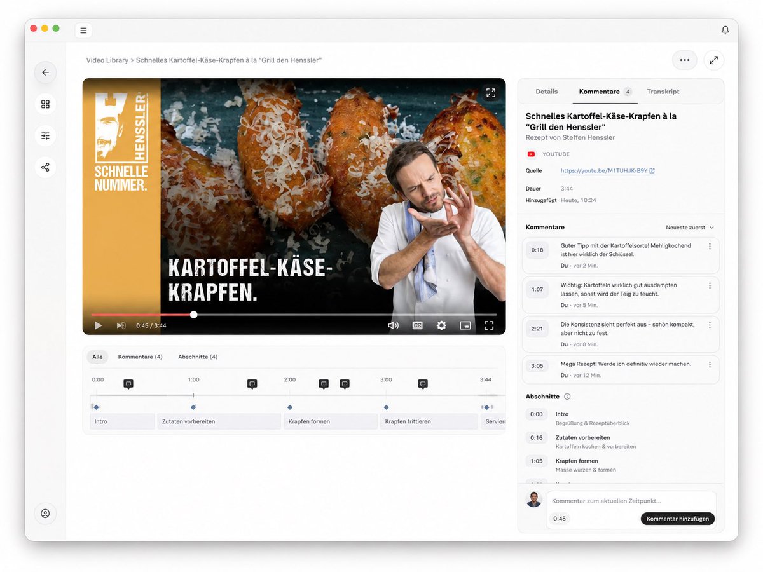This screenshot has height=572, width=763.
Task: Click the timeline playhead track
Action: [298, 395]
